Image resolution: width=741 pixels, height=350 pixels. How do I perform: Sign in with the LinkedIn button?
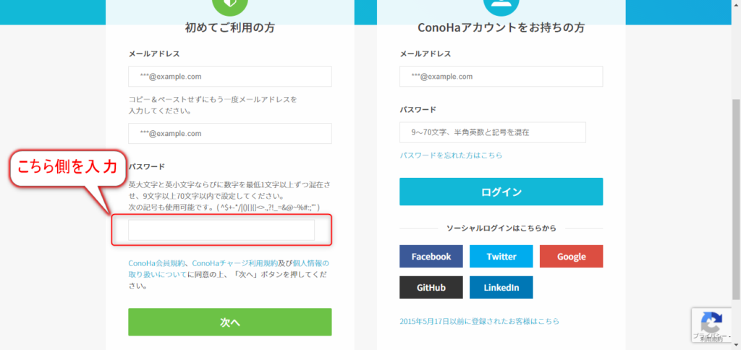[x=501, y=288]
